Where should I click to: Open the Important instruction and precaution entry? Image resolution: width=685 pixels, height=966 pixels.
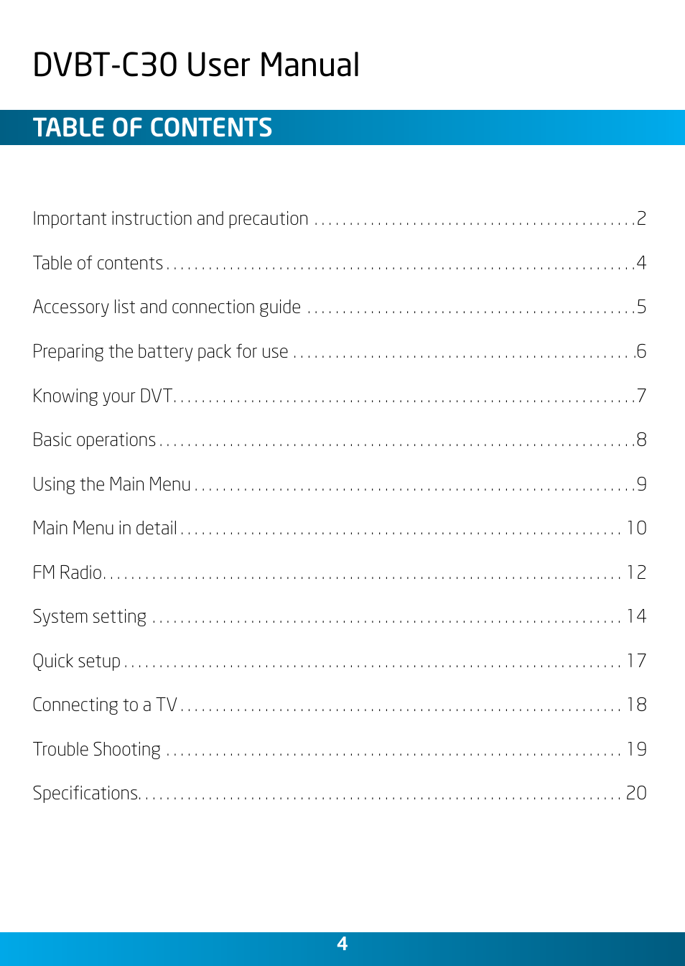(170, 218)
